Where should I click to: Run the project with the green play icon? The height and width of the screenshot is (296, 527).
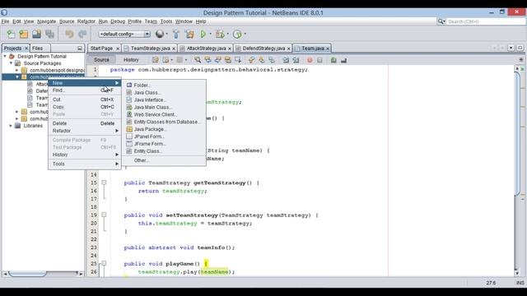(x=203, y=34)
